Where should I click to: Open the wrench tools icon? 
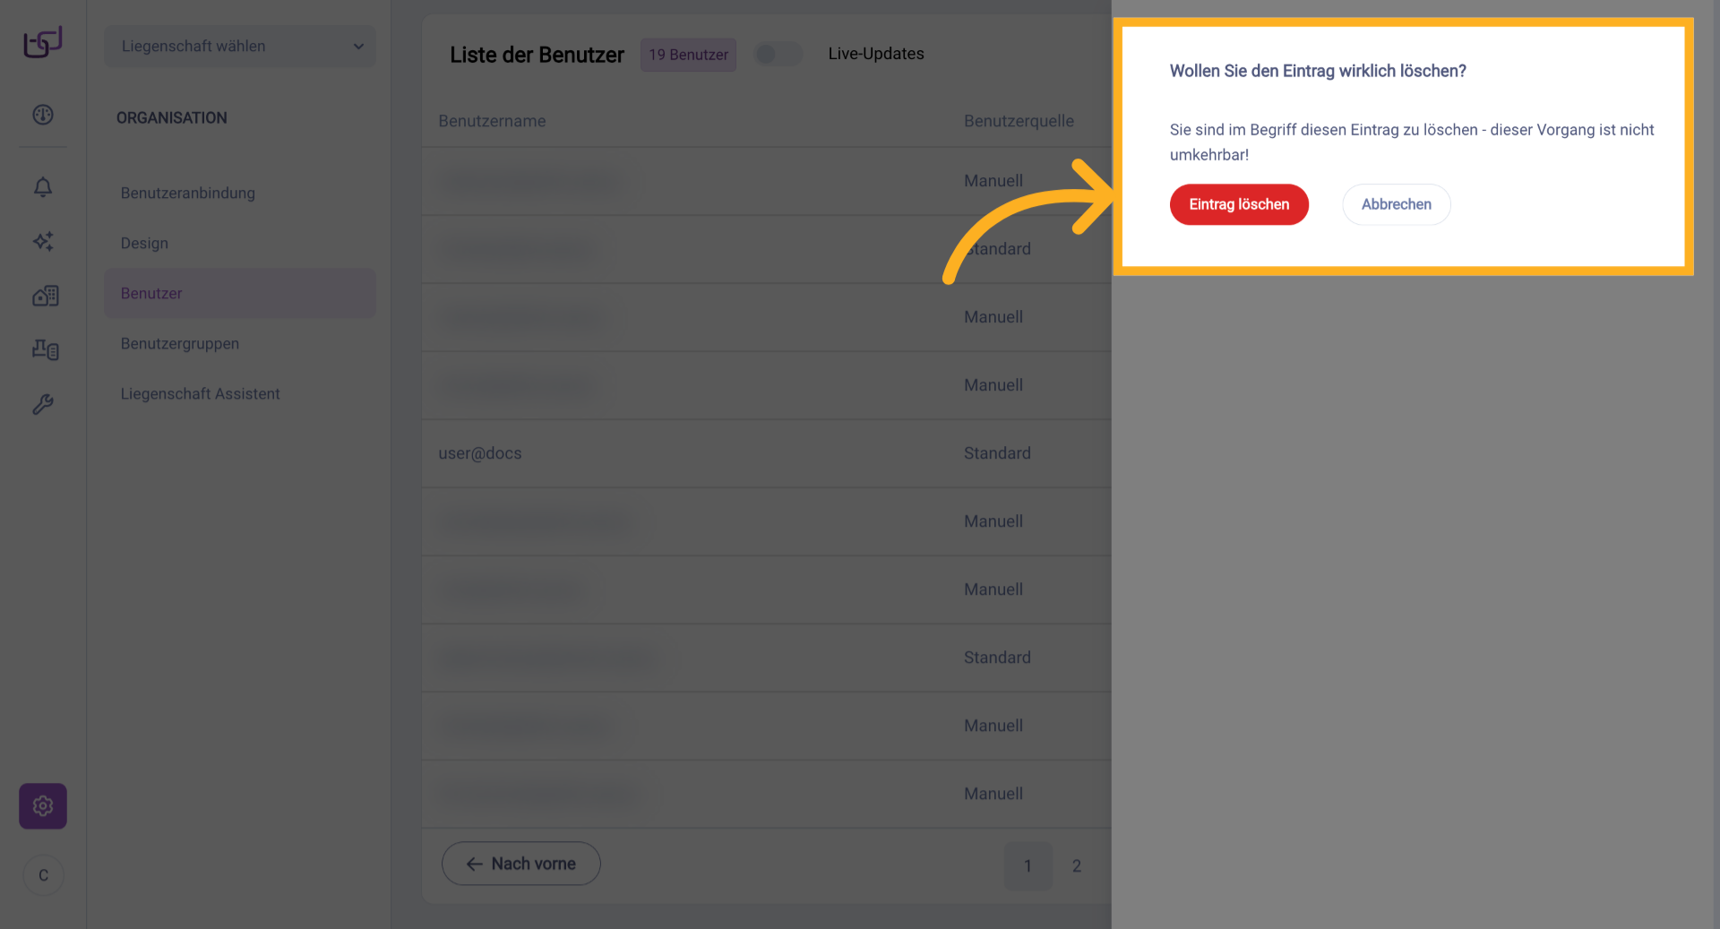(x=43, y=404)
